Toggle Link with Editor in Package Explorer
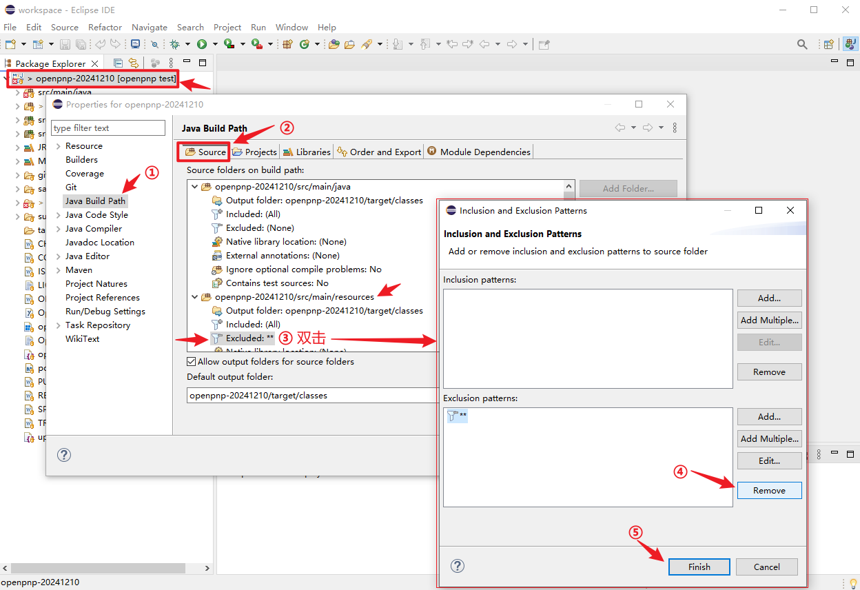860x590 pixels. (134, 63)
